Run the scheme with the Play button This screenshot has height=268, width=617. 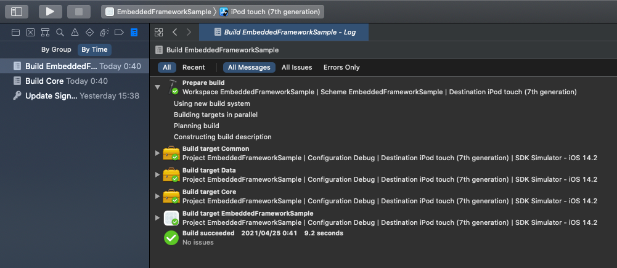[x=51, y=12]
